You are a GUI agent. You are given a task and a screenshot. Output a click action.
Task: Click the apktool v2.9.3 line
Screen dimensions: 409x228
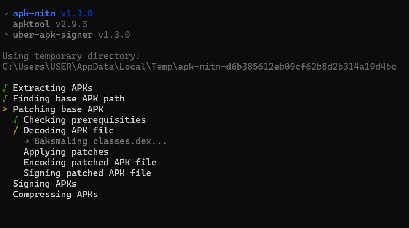(50, 24)
